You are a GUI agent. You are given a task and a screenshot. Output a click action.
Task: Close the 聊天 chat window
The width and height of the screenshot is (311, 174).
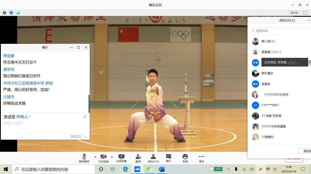(x=86, y=47)
